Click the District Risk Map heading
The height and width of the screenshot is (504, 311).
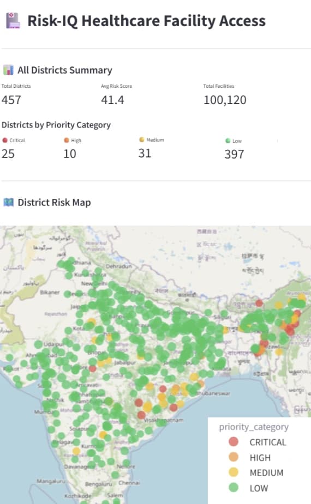54,203
